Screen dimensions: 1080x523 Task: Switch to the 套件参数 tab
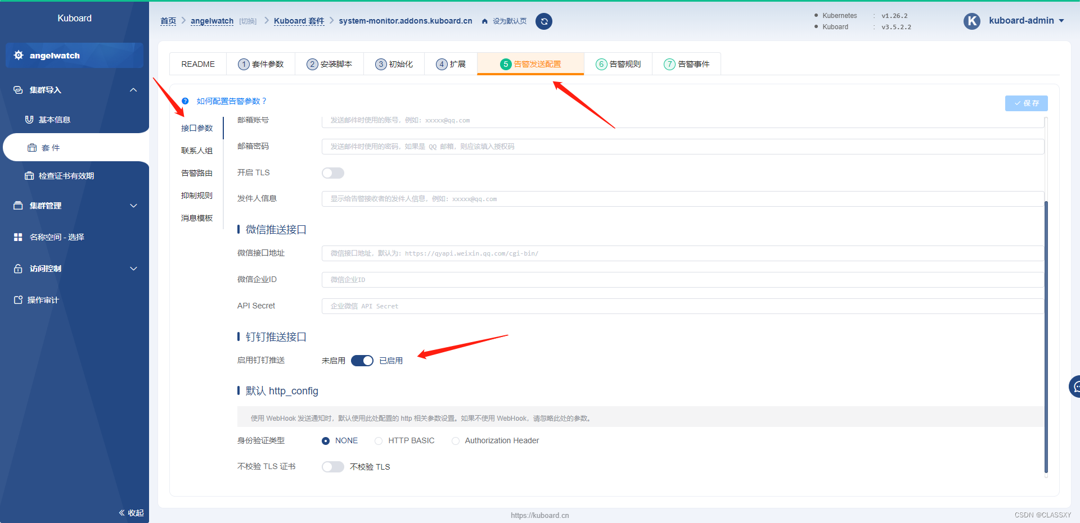(x=261, y=64)
